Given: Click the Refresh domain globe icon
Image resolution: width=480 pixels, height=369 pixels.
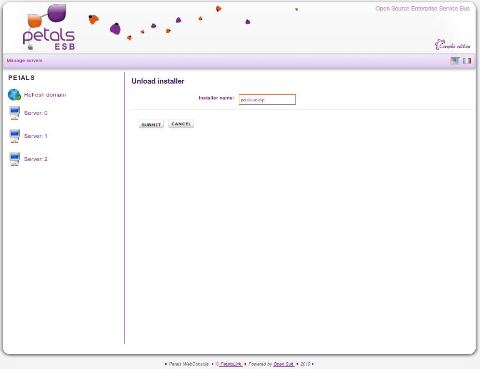Looking at the screenshot, I should 14,95.
